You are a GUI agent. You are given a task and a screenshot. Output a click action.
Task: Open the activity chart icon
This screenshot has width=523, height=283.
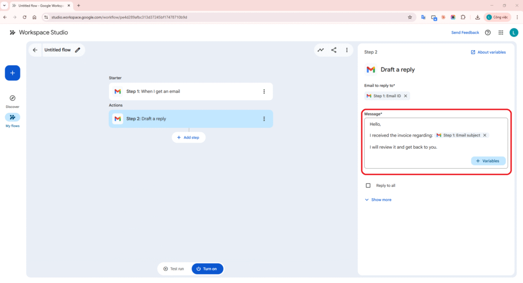321,50
